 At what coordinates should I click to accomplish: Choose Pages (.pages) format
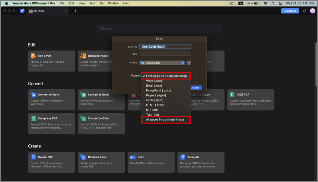tap(166, 95)
